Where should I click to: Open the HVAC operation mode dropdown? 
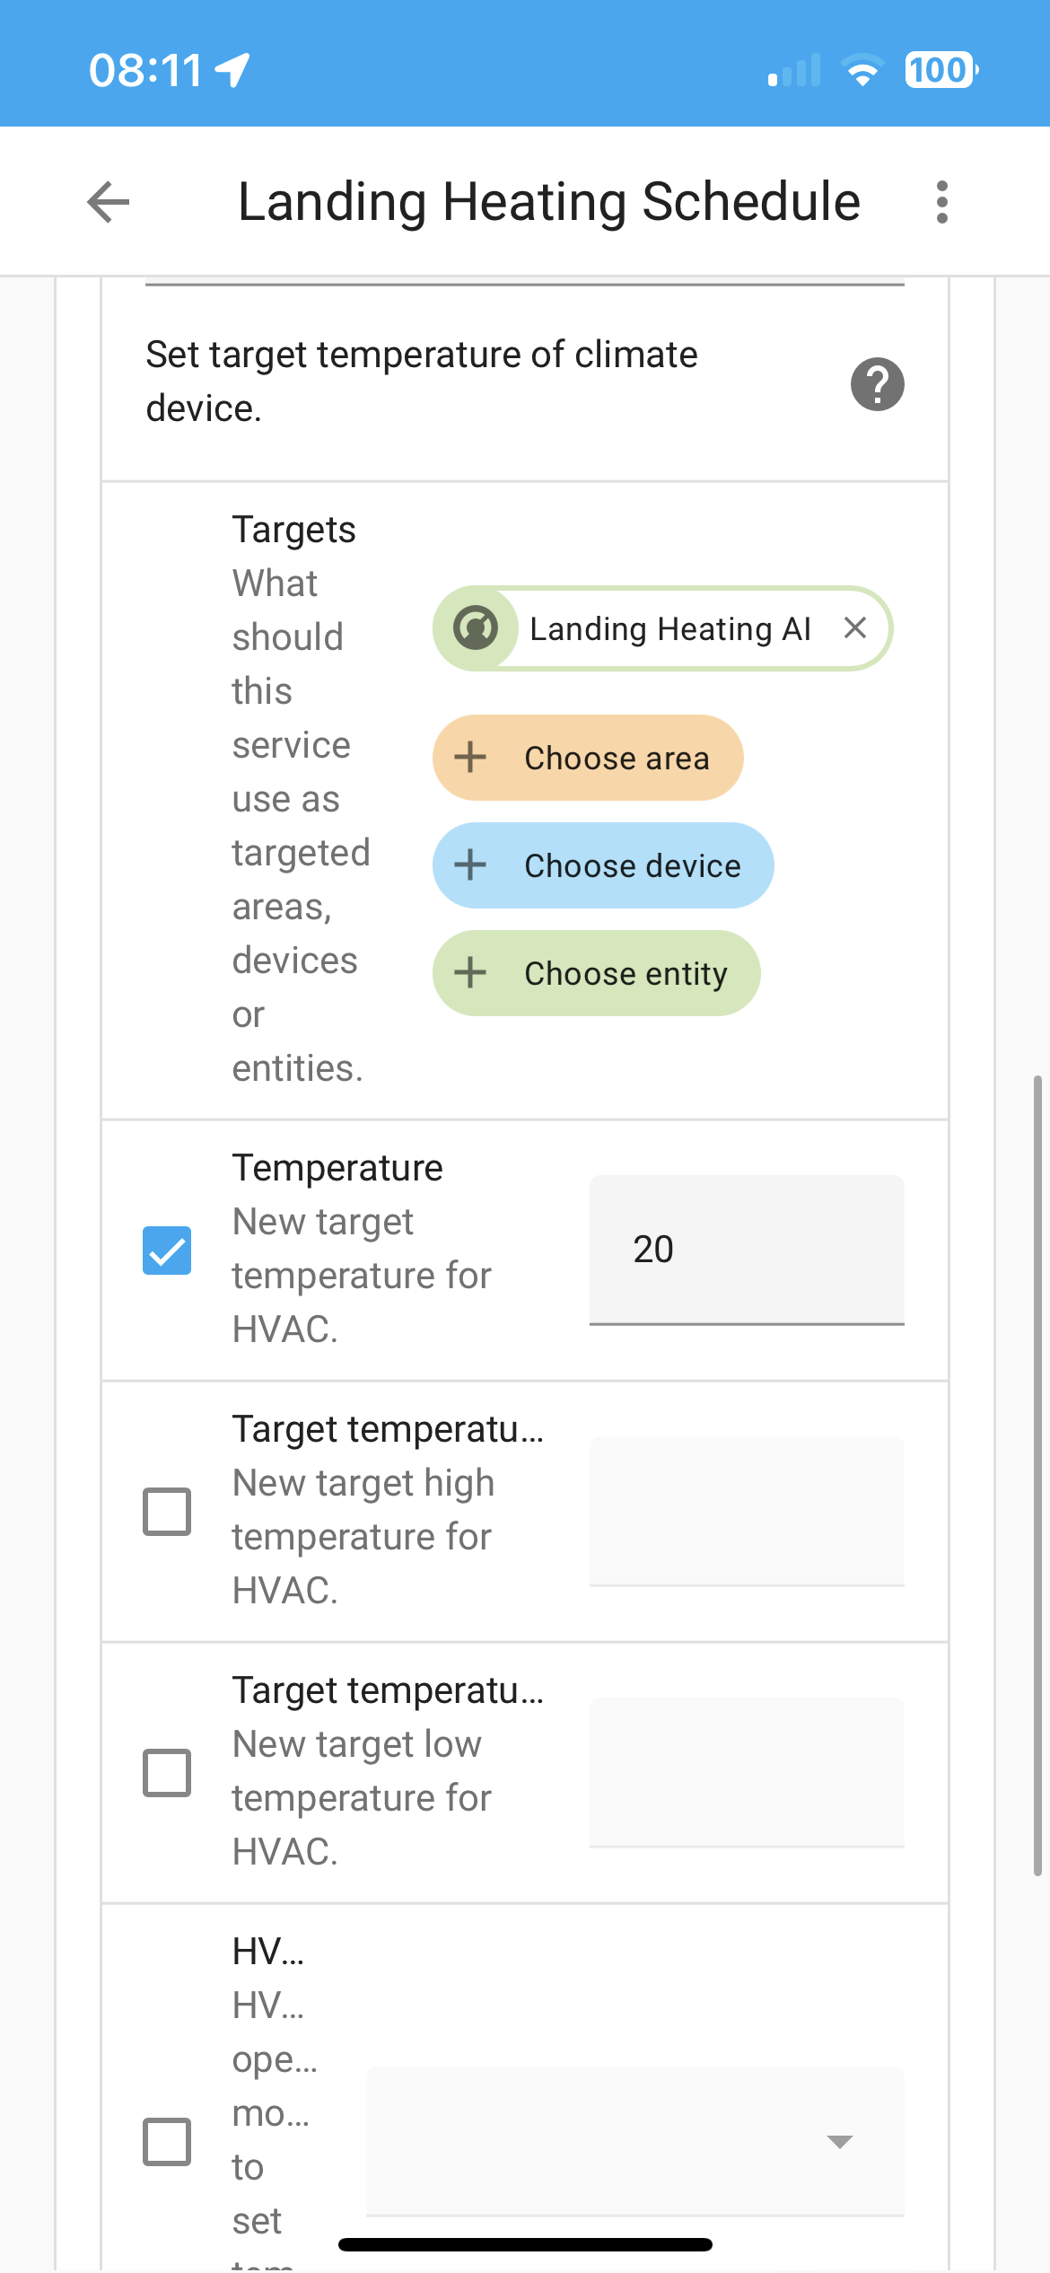pos(837,2140)
